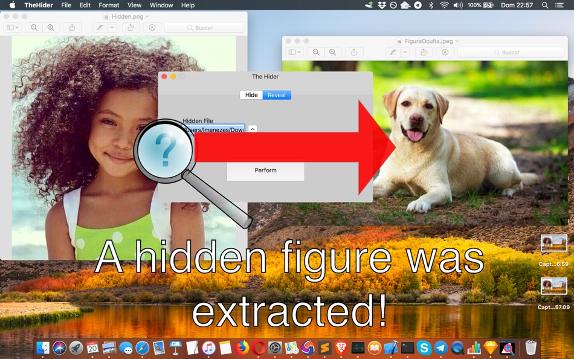Open the File menu
This screenshot has width=574, height=359.
click(x=66, y=5)
